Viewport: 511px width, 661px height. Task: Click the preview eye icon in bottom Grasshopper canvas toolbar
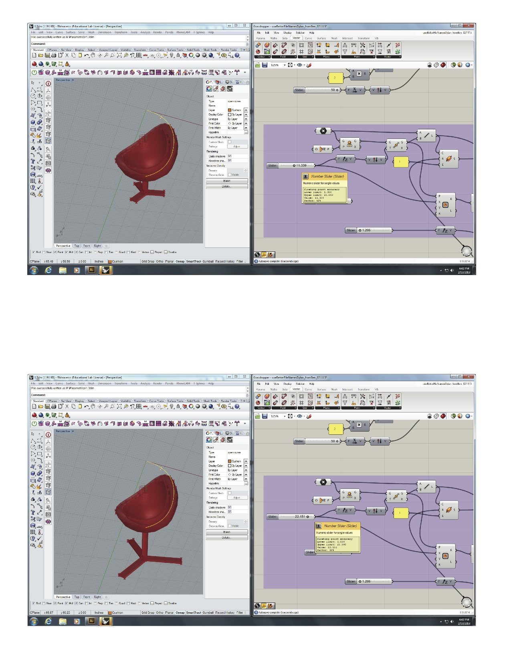point(299,416)
